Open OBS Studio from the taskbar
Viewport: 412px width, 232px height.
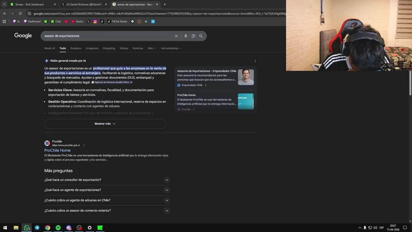79,228
